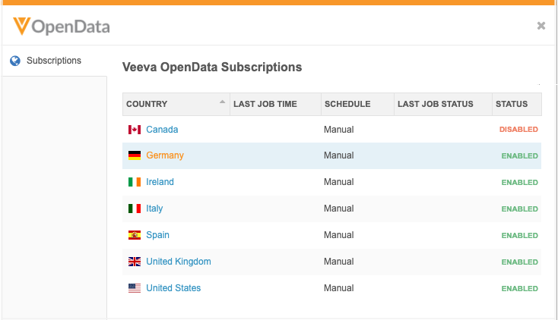The height and width of the screenshot is (320, 558).
Task: Click Canada's DISABLED status label
Action: pos(518,130)
